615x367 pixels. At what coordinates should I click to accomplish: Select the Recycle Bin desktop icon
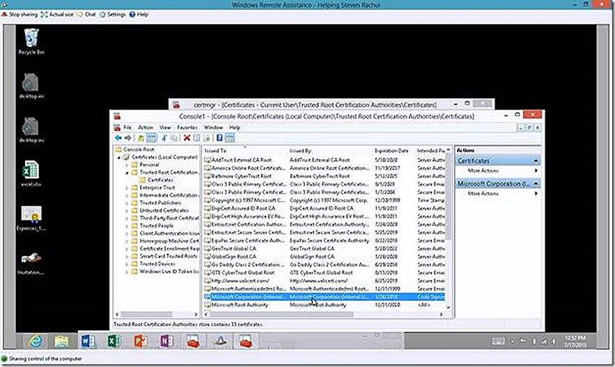(31, 42)
